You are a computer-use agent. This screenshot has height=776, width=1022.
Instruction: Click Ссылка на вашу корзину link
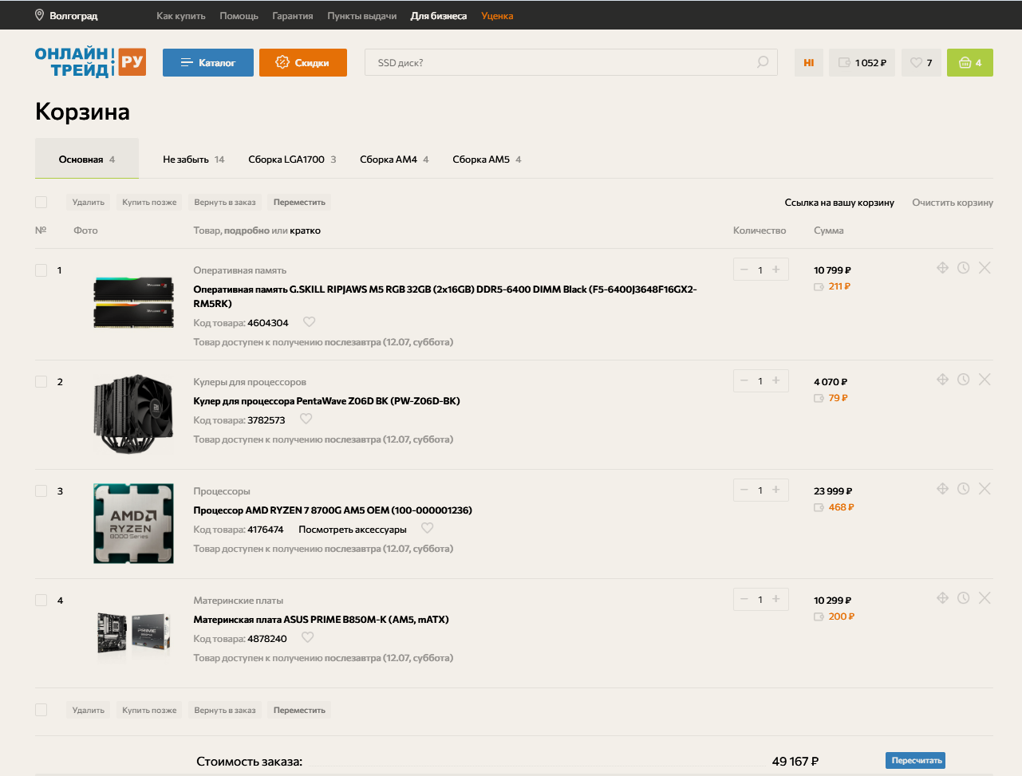(x=839, y=203)
